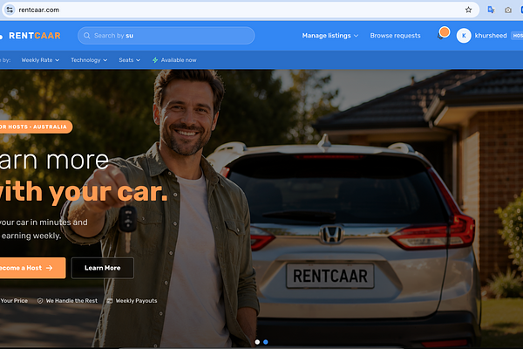The image size is (523, 349).
Task: Open the Google Translate icon in address bar
Action: coord(491,10)
